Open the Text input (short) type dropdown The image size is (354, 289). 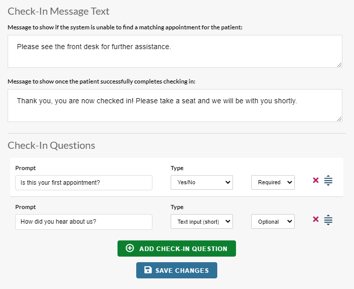(202, 222)
